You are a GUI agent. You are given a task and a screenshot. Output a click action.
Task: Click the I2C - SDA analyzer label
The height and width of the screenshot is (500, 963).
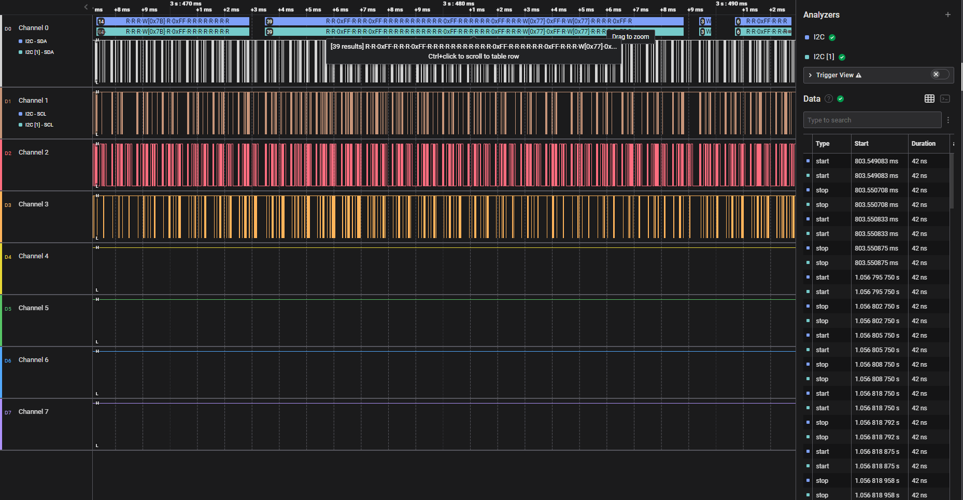pyautogui.click(x=36, y=41)
